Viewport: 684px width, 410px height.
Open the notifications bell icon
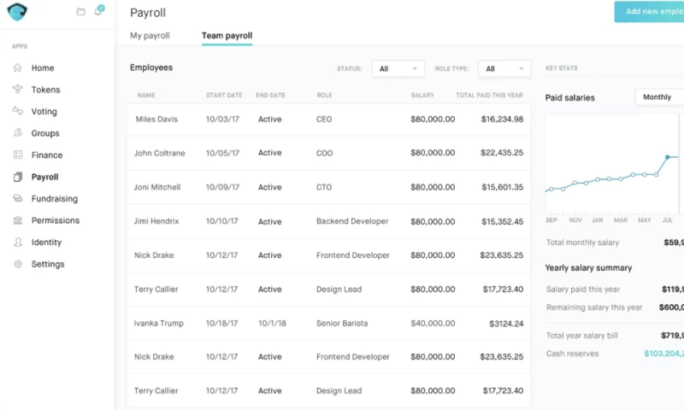click(98, 11)
